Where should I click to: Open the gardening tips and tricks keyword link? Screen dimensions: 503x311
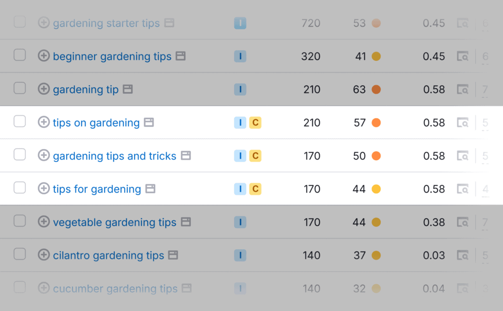tap(114, 156)
